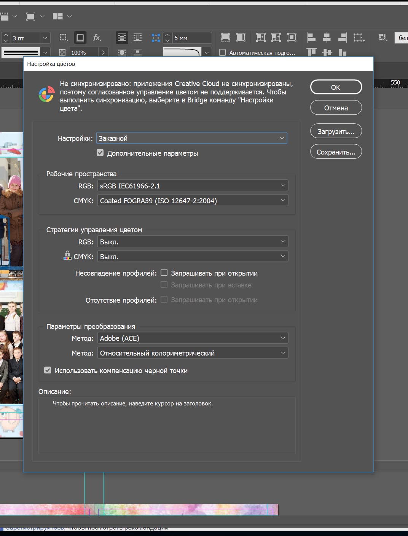Open the corner shape dropdown arrow

pyautogui.click(x=207, y=53)
